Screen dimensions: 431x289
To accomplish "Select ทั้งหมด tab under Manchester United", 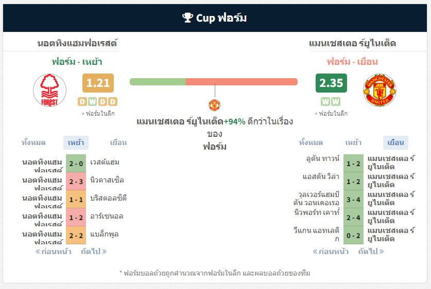I will pos(311,142).
